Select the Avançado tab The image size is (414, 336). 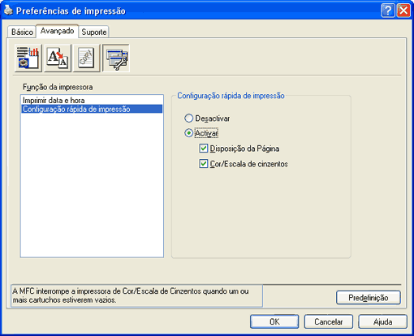[x=57, y=31]
